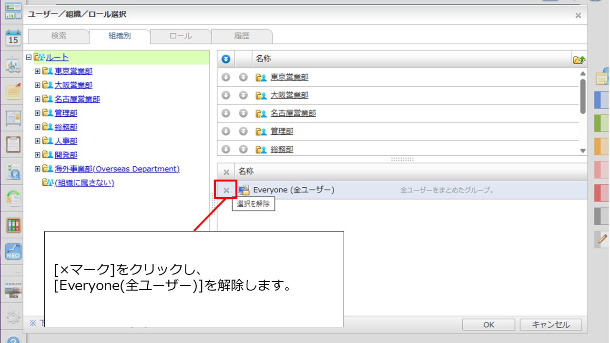Switch to the 検索 tab
This screenshot has height=343, width=610.
59,36
